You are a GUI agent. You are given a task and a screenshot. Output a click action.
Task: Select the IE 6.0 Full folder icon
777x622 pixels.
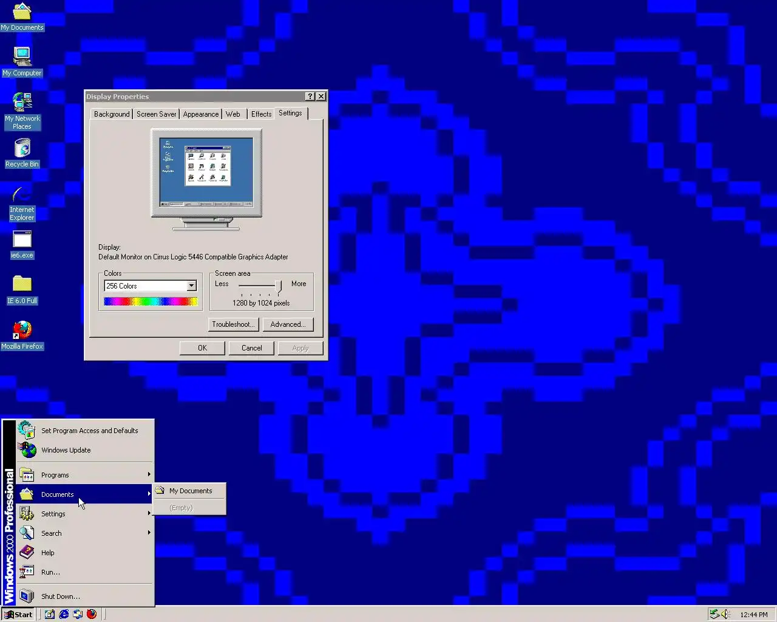coord(22,290)
